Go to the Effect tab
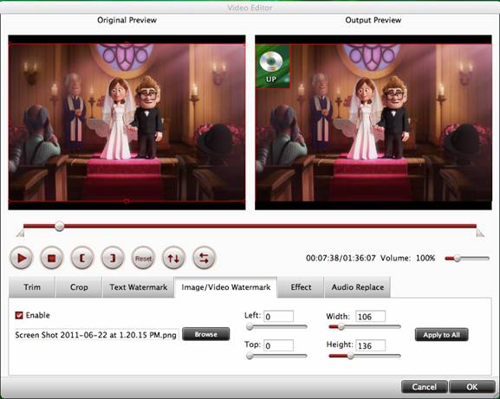500x399 pixels. [301, 287]
